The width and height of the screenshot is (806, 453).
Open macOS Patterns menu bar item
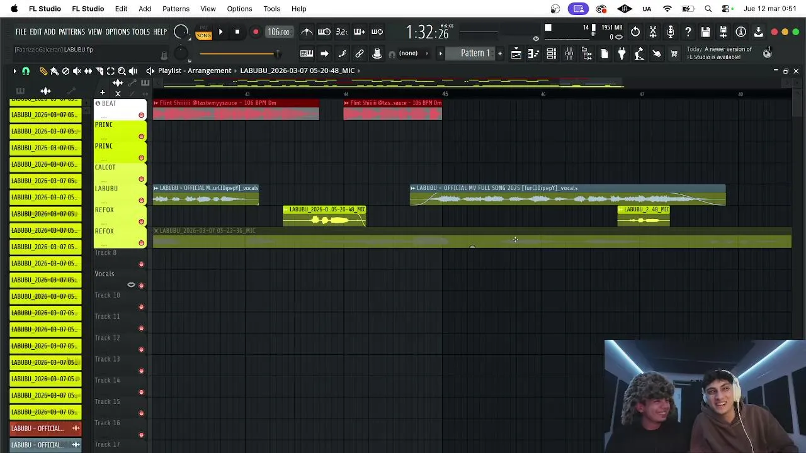coord(176,9)
